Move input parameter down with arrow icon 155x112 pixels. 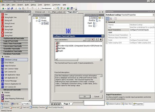pyautogui.click(x=101, y=39)
